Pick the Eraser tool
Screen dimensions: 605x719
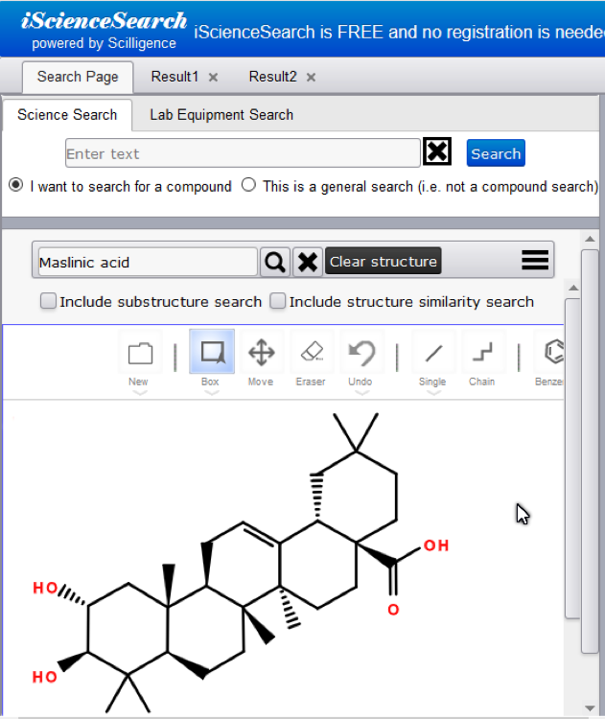click(x=312, y=353)
